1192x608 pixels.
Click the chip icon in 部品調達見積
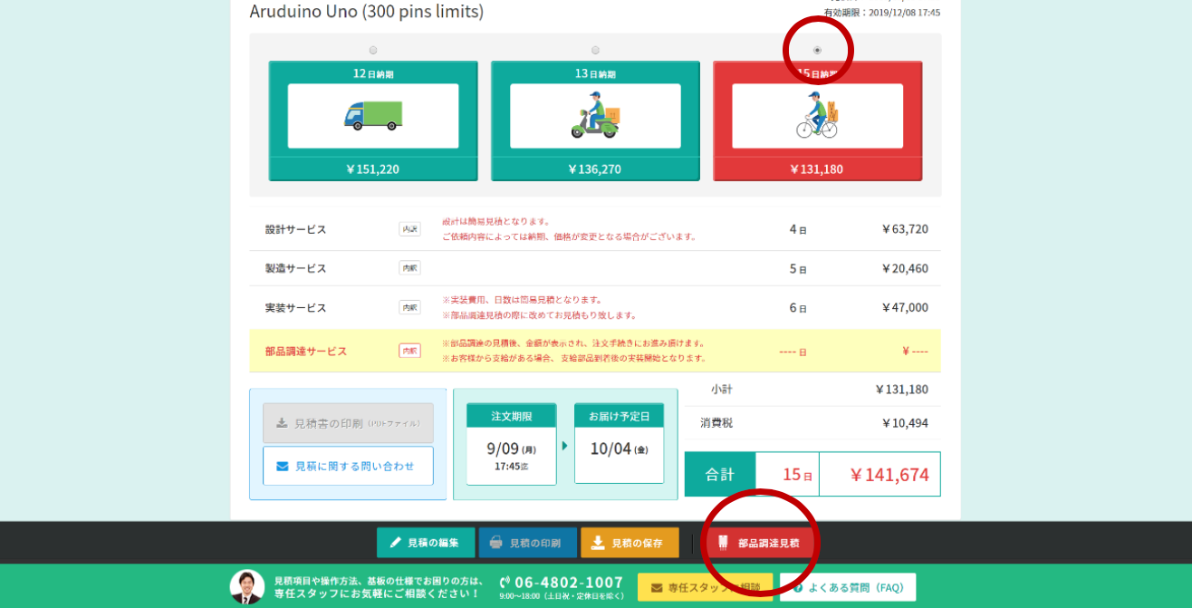point(723,543)
